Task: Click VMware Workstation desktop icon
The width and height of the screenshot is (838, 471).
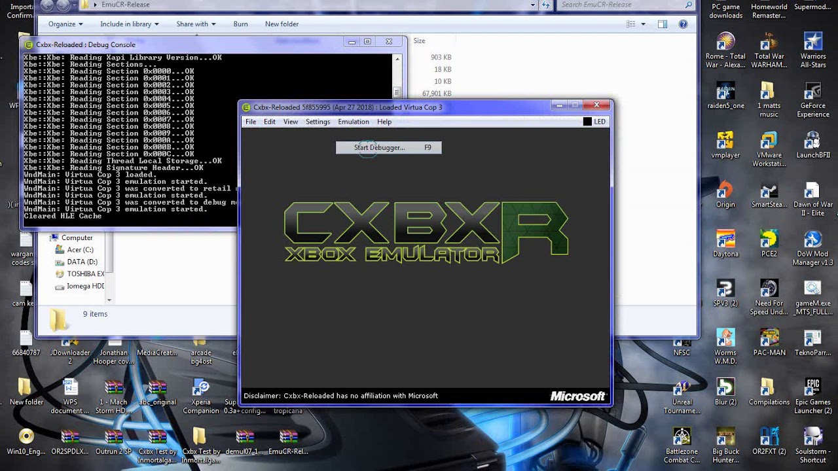Action: (x=769, y=149)
